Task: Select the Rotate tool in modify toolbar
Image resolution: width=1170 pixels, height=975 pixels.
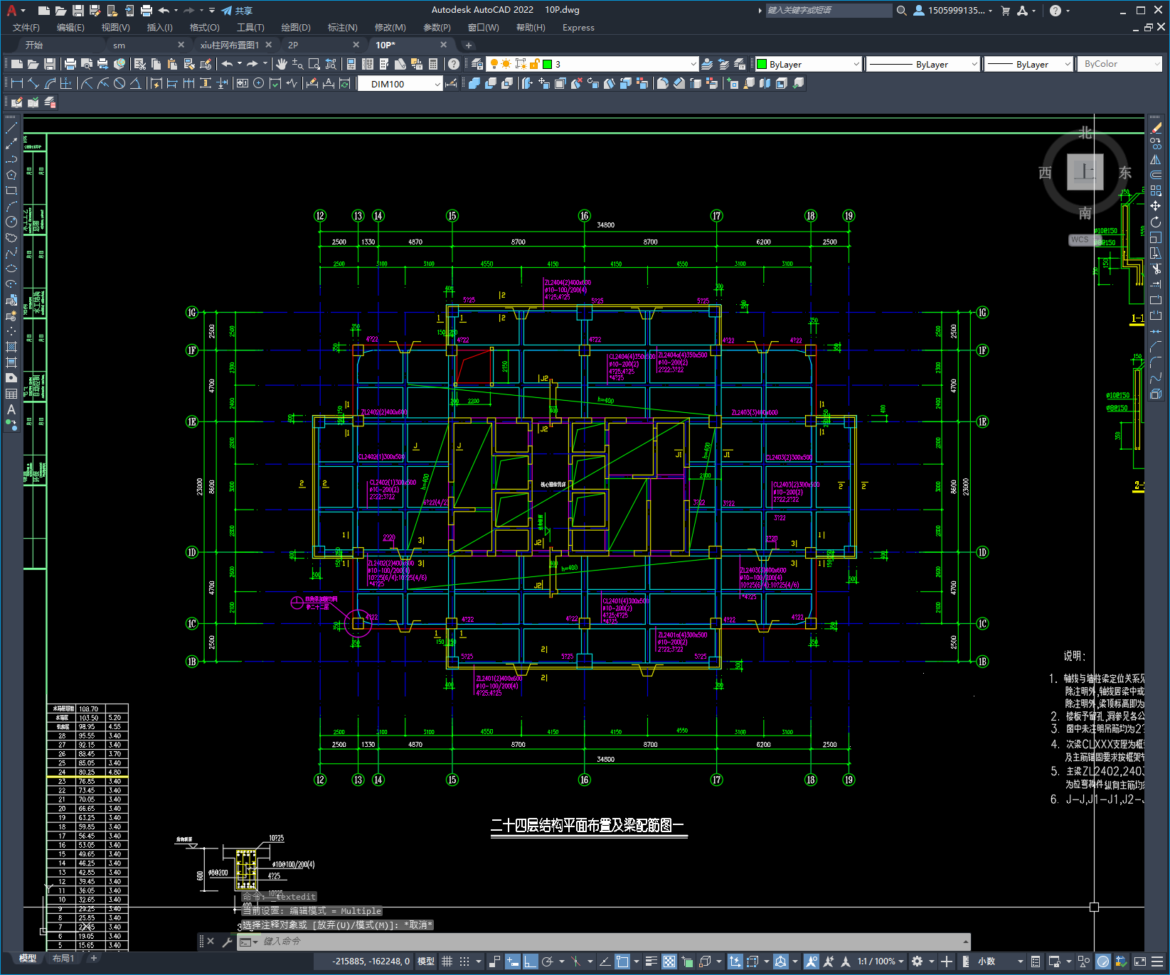Action: click(1156, 222)
